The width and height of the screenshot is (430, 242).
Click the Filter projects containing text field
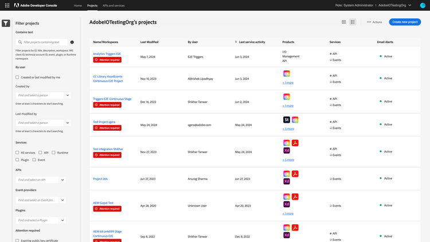tap(42, 42)
